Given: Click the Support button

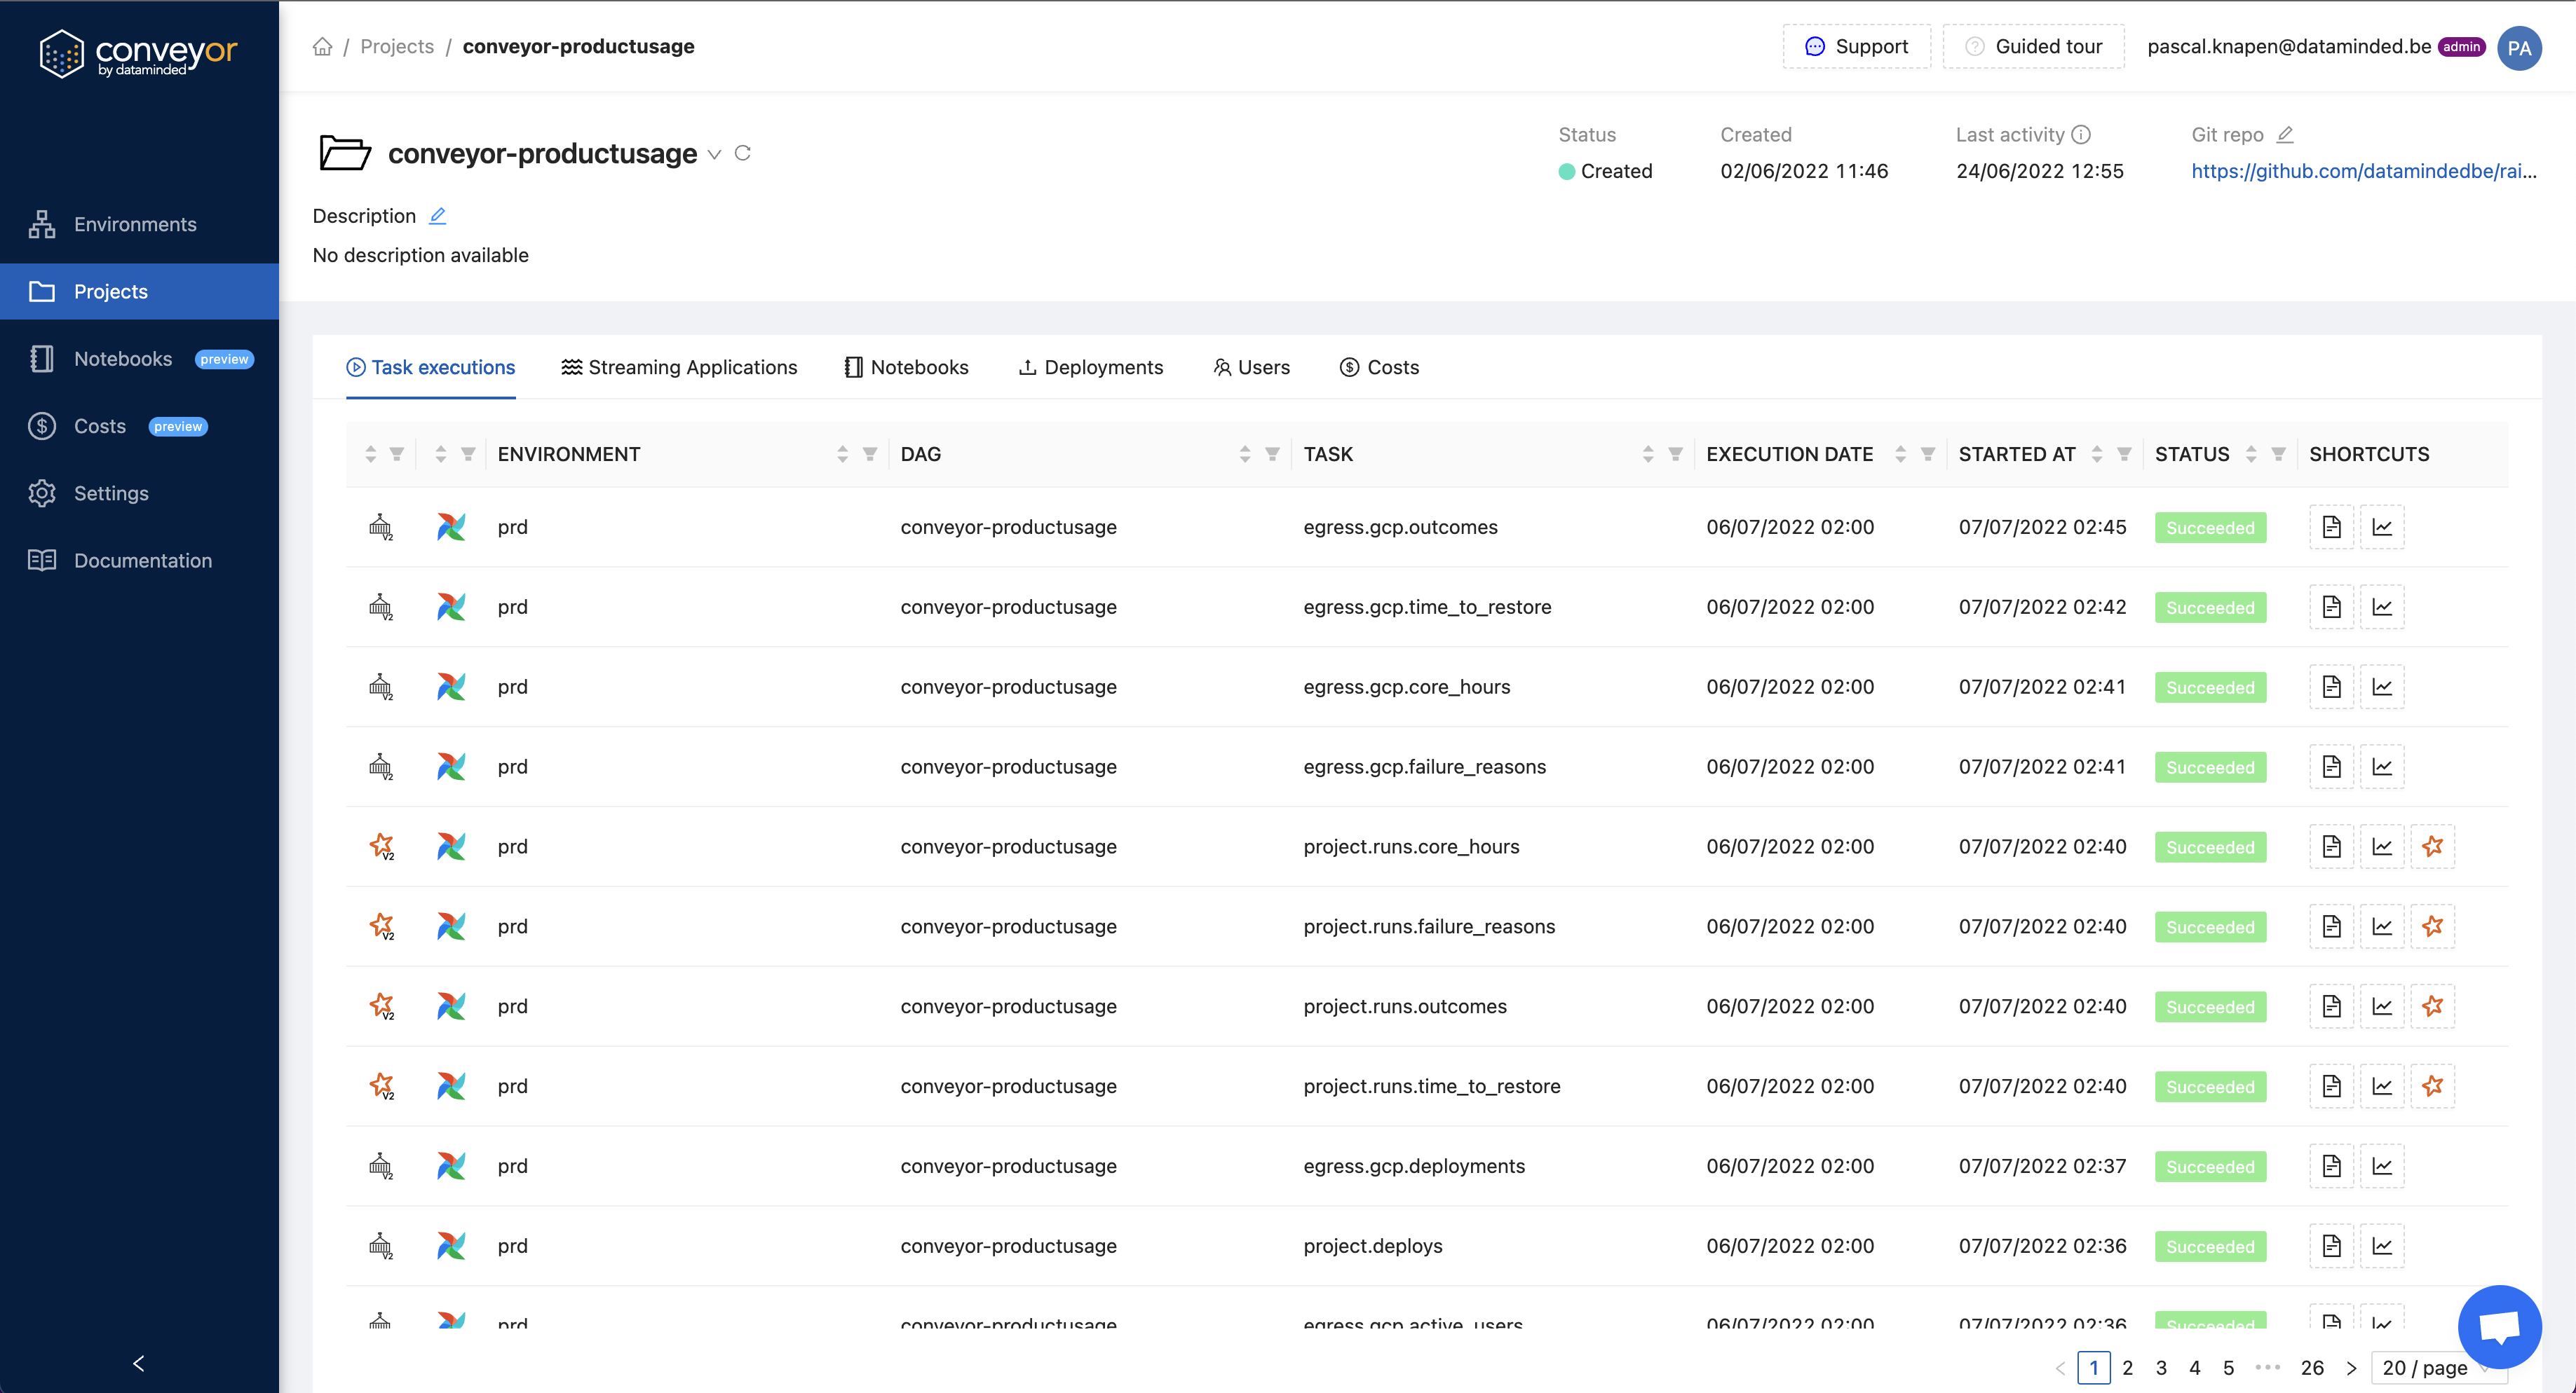Looking at the screenshot, I should (1856, 47).
